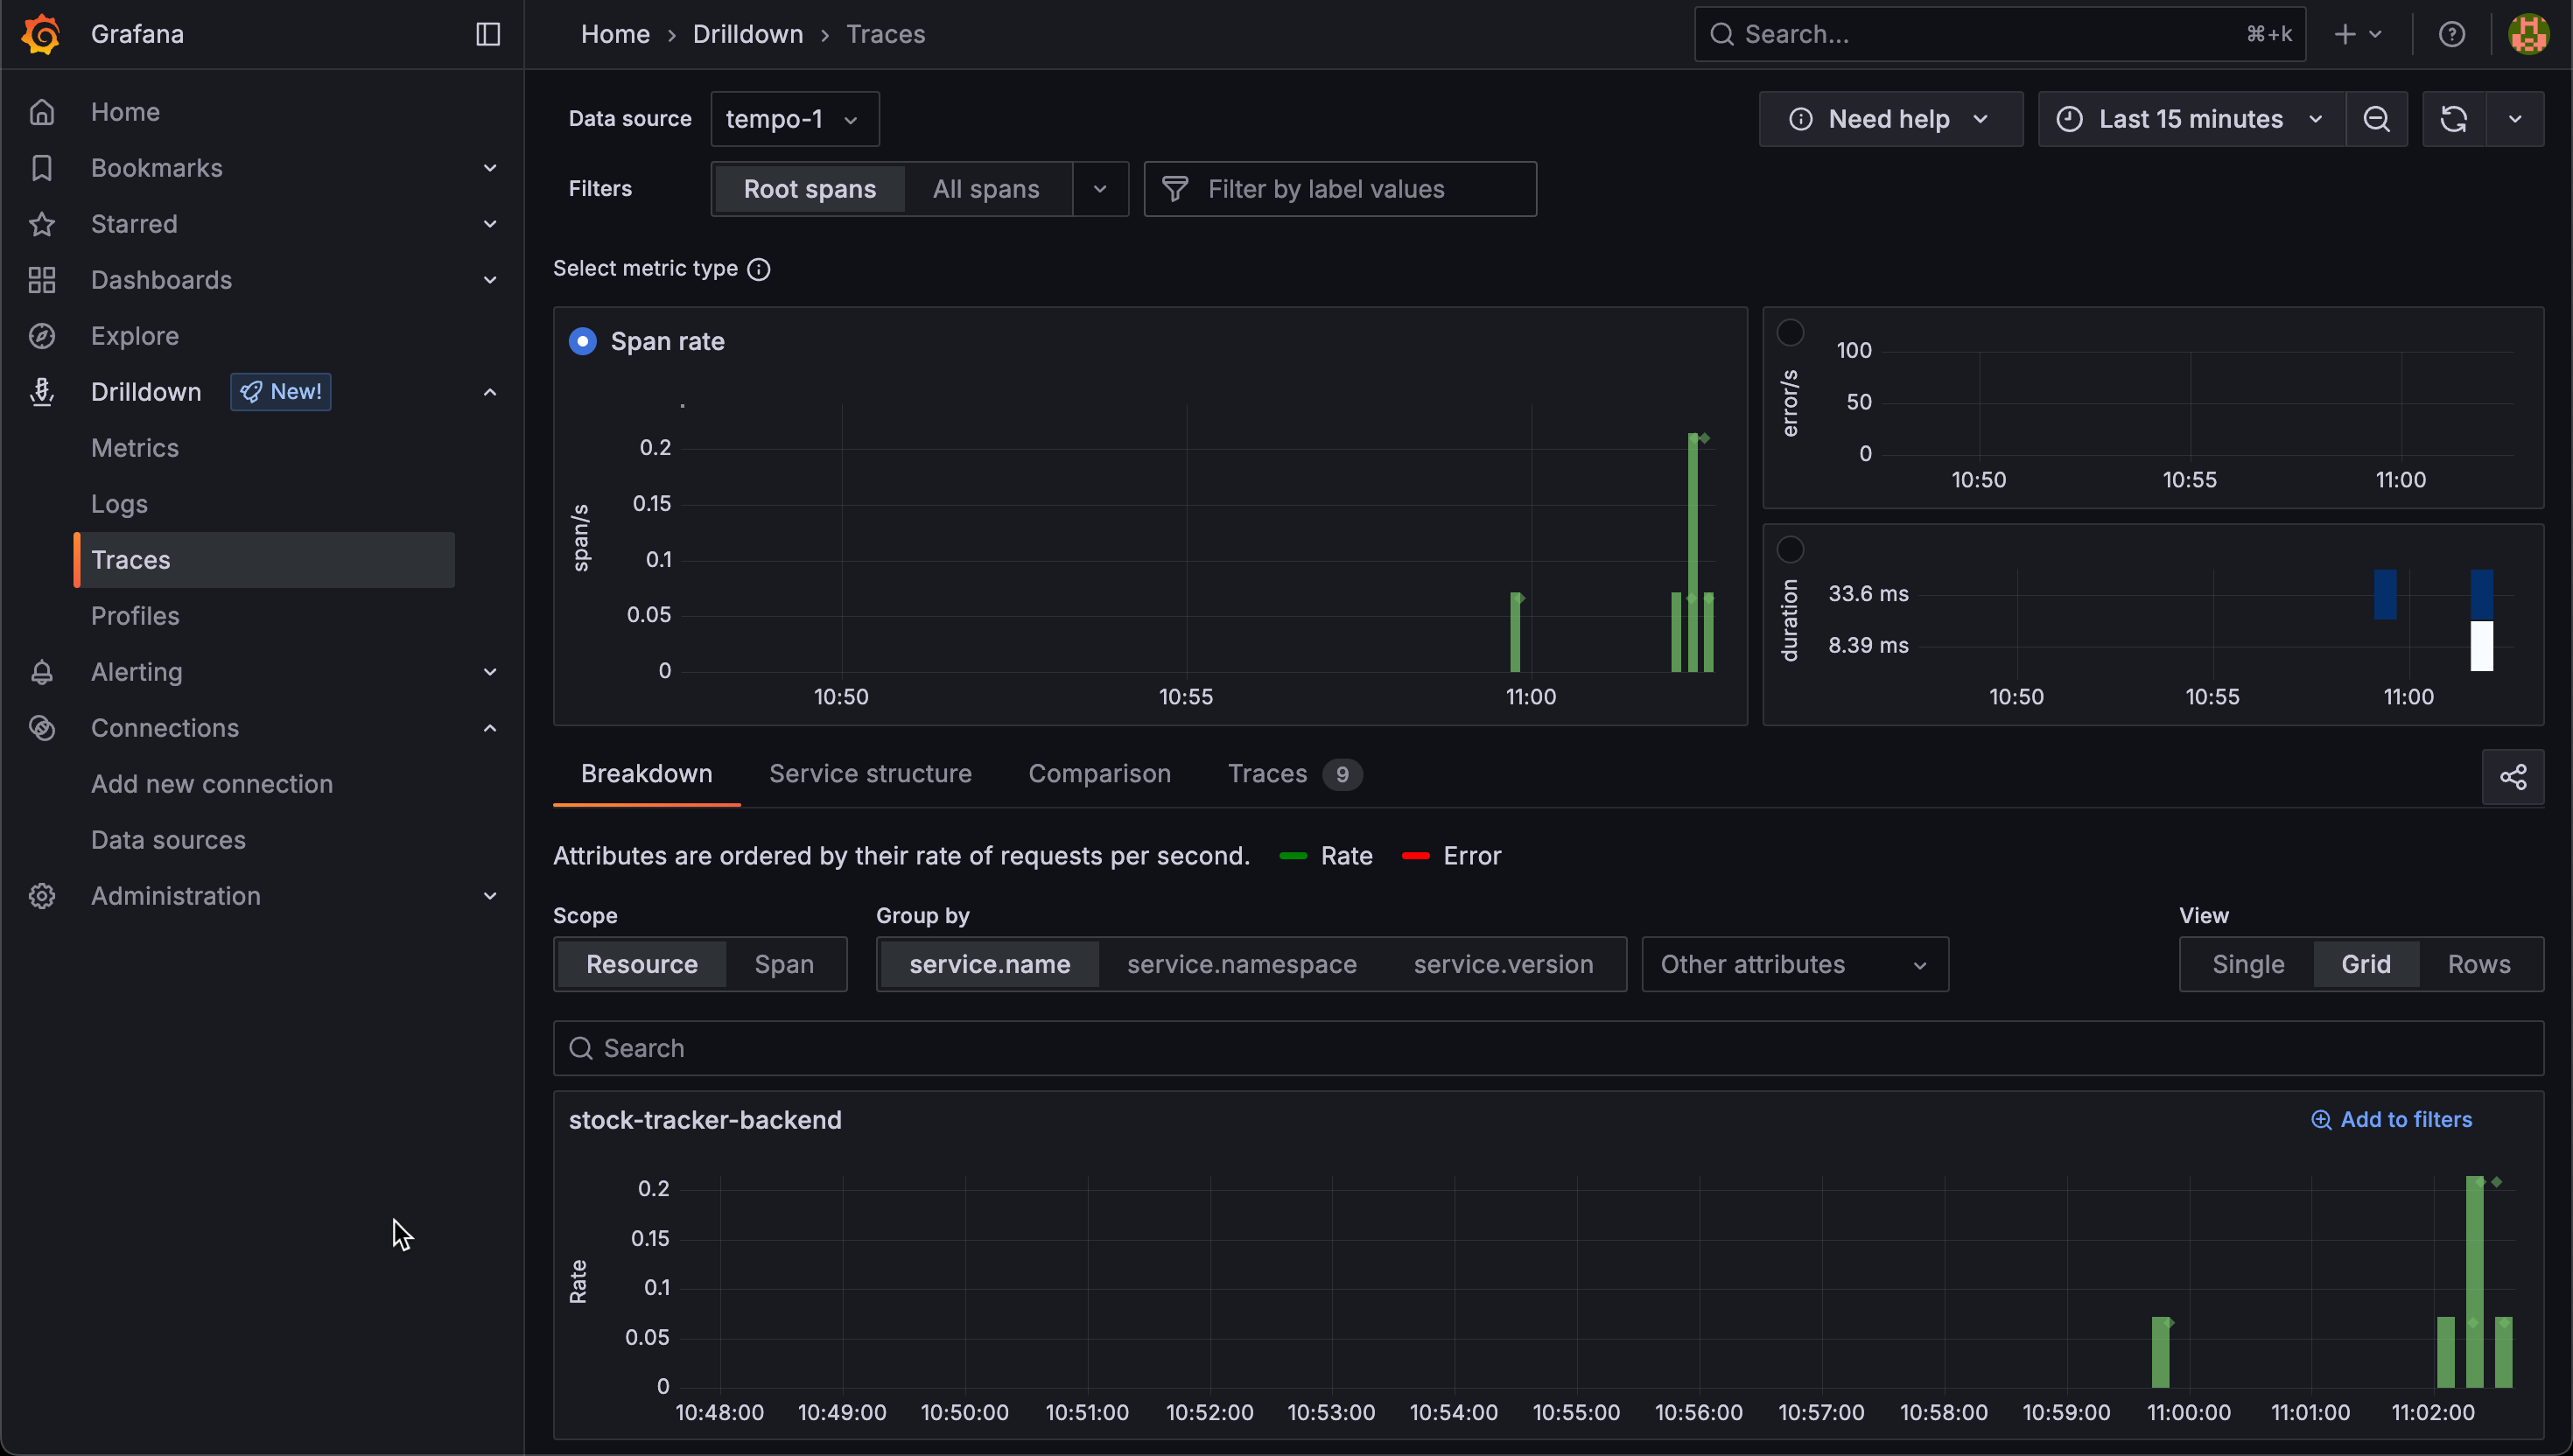Image resolution: width=2573 pixels, height=1456 pixels.
Task: Group by service.name
Action: tap(989, 964)
